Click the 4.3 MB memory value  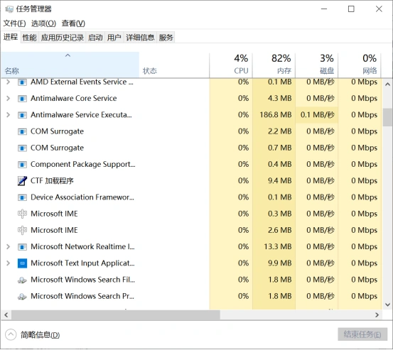click(x=280, y=99)
